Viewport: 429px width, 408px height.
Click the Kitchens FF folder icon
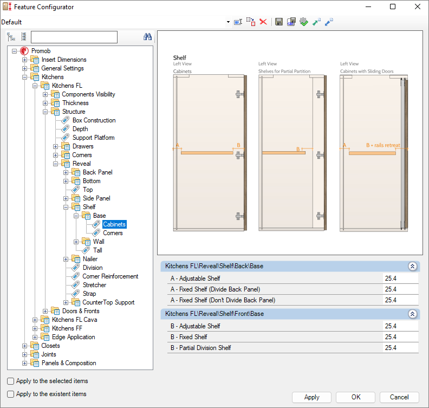(45, 328)
